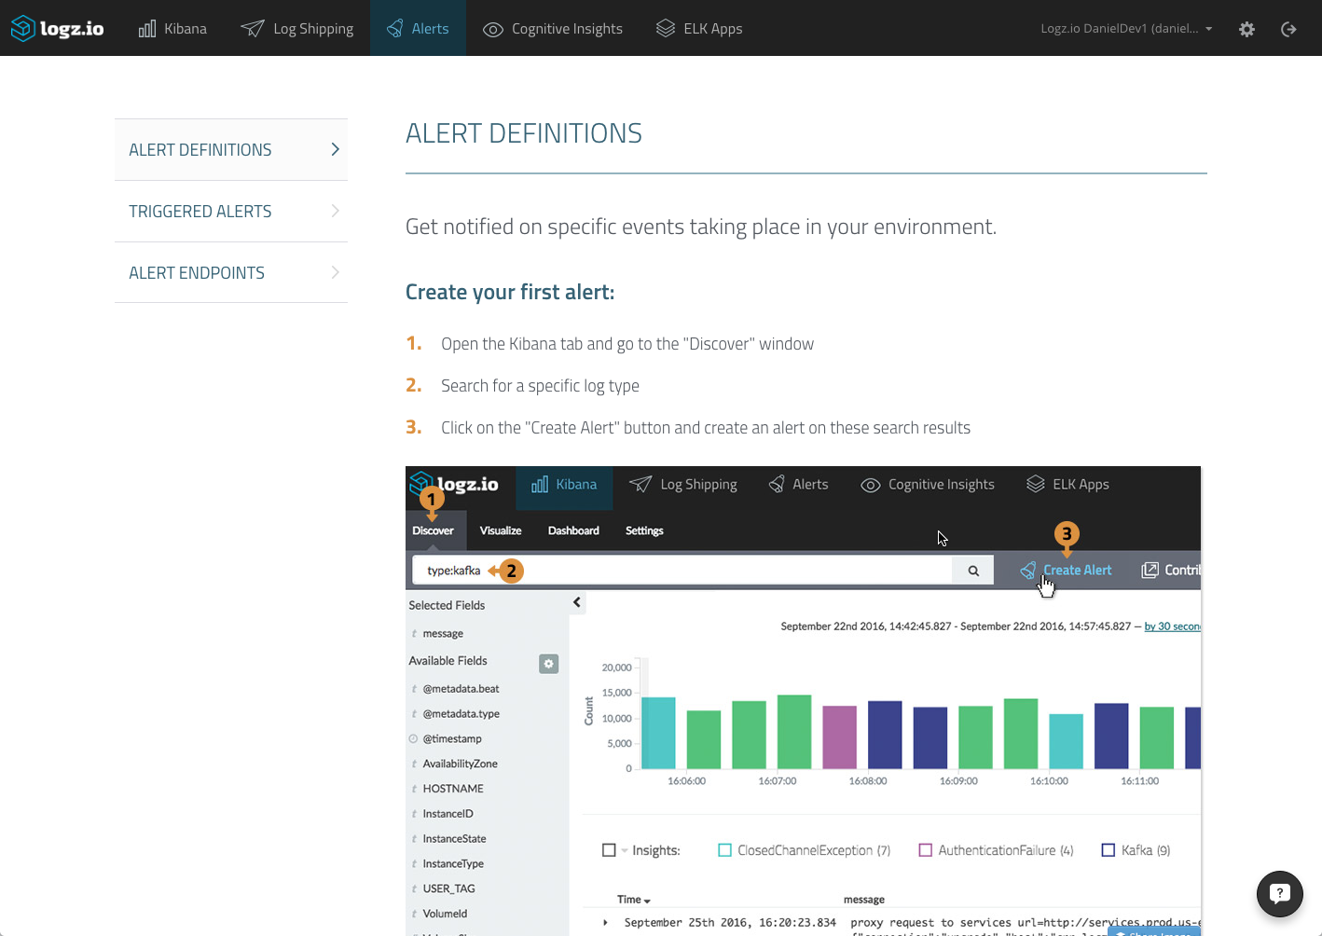Expand the TRIGGERED ALERTS chevron

click(336, 211)
